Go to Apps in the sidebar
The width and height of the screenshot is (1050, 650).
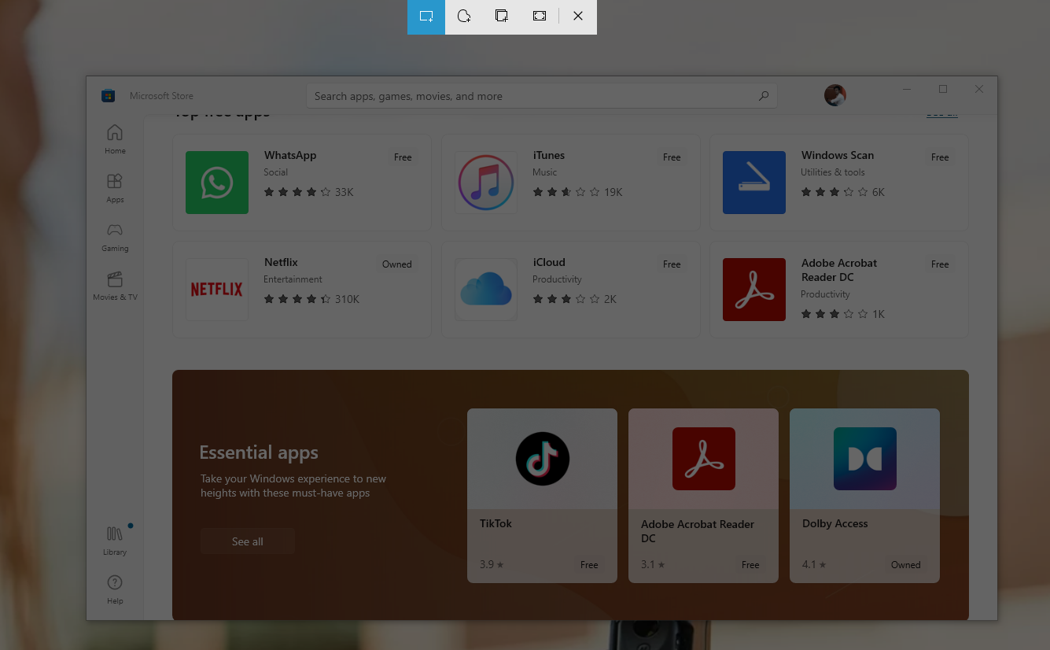(x=115, y=188)
